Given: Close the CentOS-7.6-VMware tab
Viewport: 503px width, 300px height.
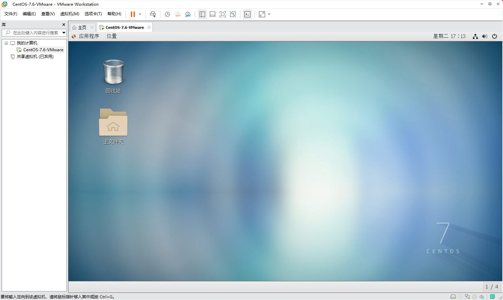Looking at the screenshot, I should pos(149,27).
